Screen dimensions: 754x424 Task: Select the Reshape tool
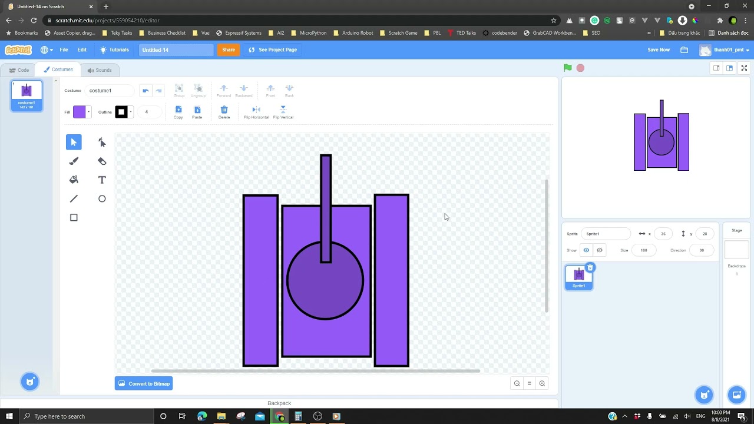pos(102,142)
